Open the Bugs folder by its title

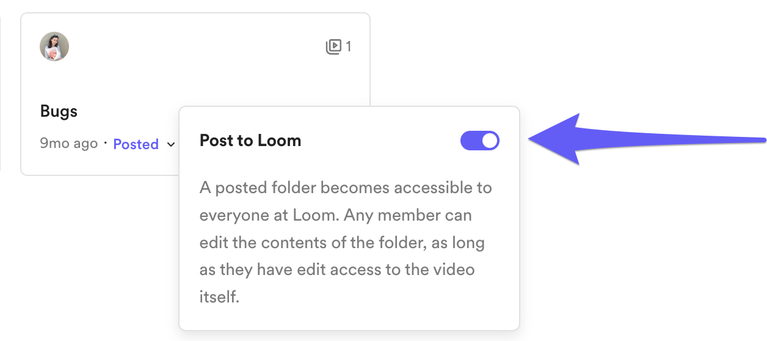point(59,112)
